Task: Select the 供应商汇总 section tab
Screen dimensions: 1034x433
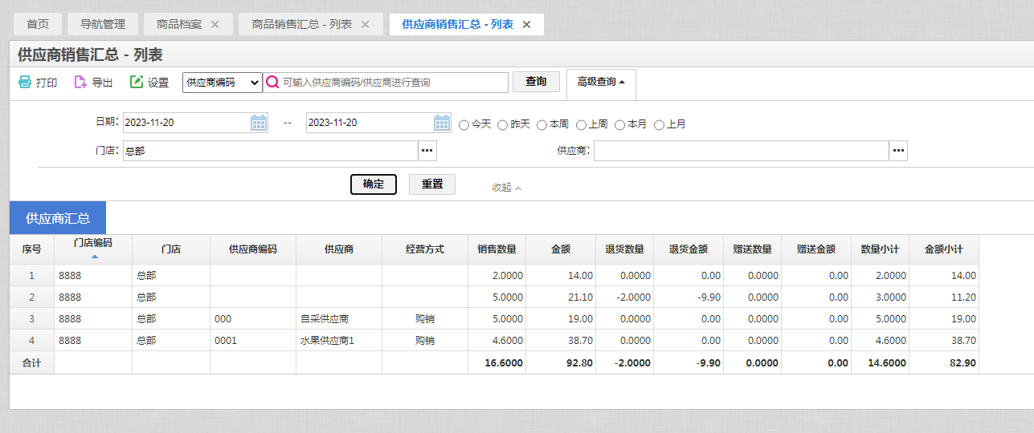Action: click(x=58, y=218)
